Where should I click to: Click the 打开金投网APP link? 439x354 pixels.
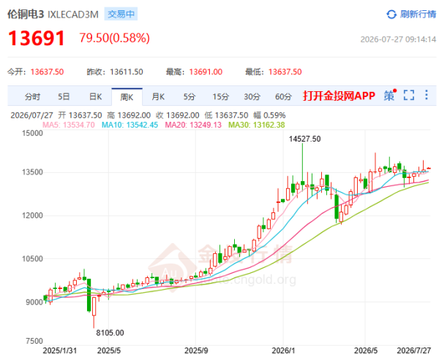tap(339, 96)
